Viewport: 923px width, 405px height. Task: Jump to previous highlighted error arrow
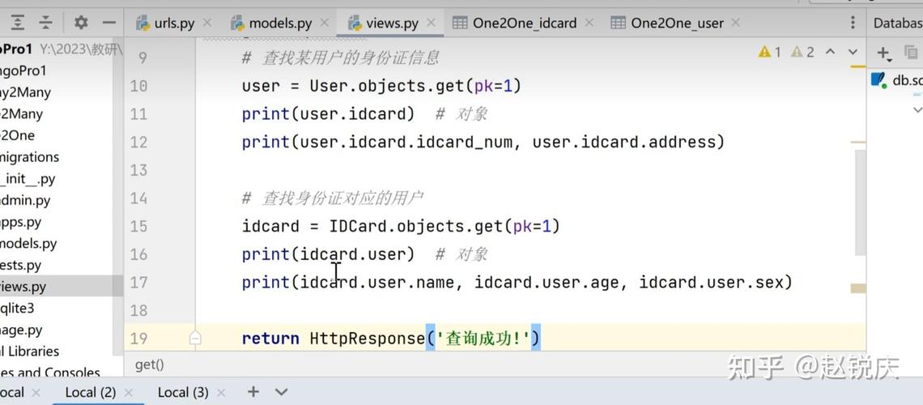830,52
